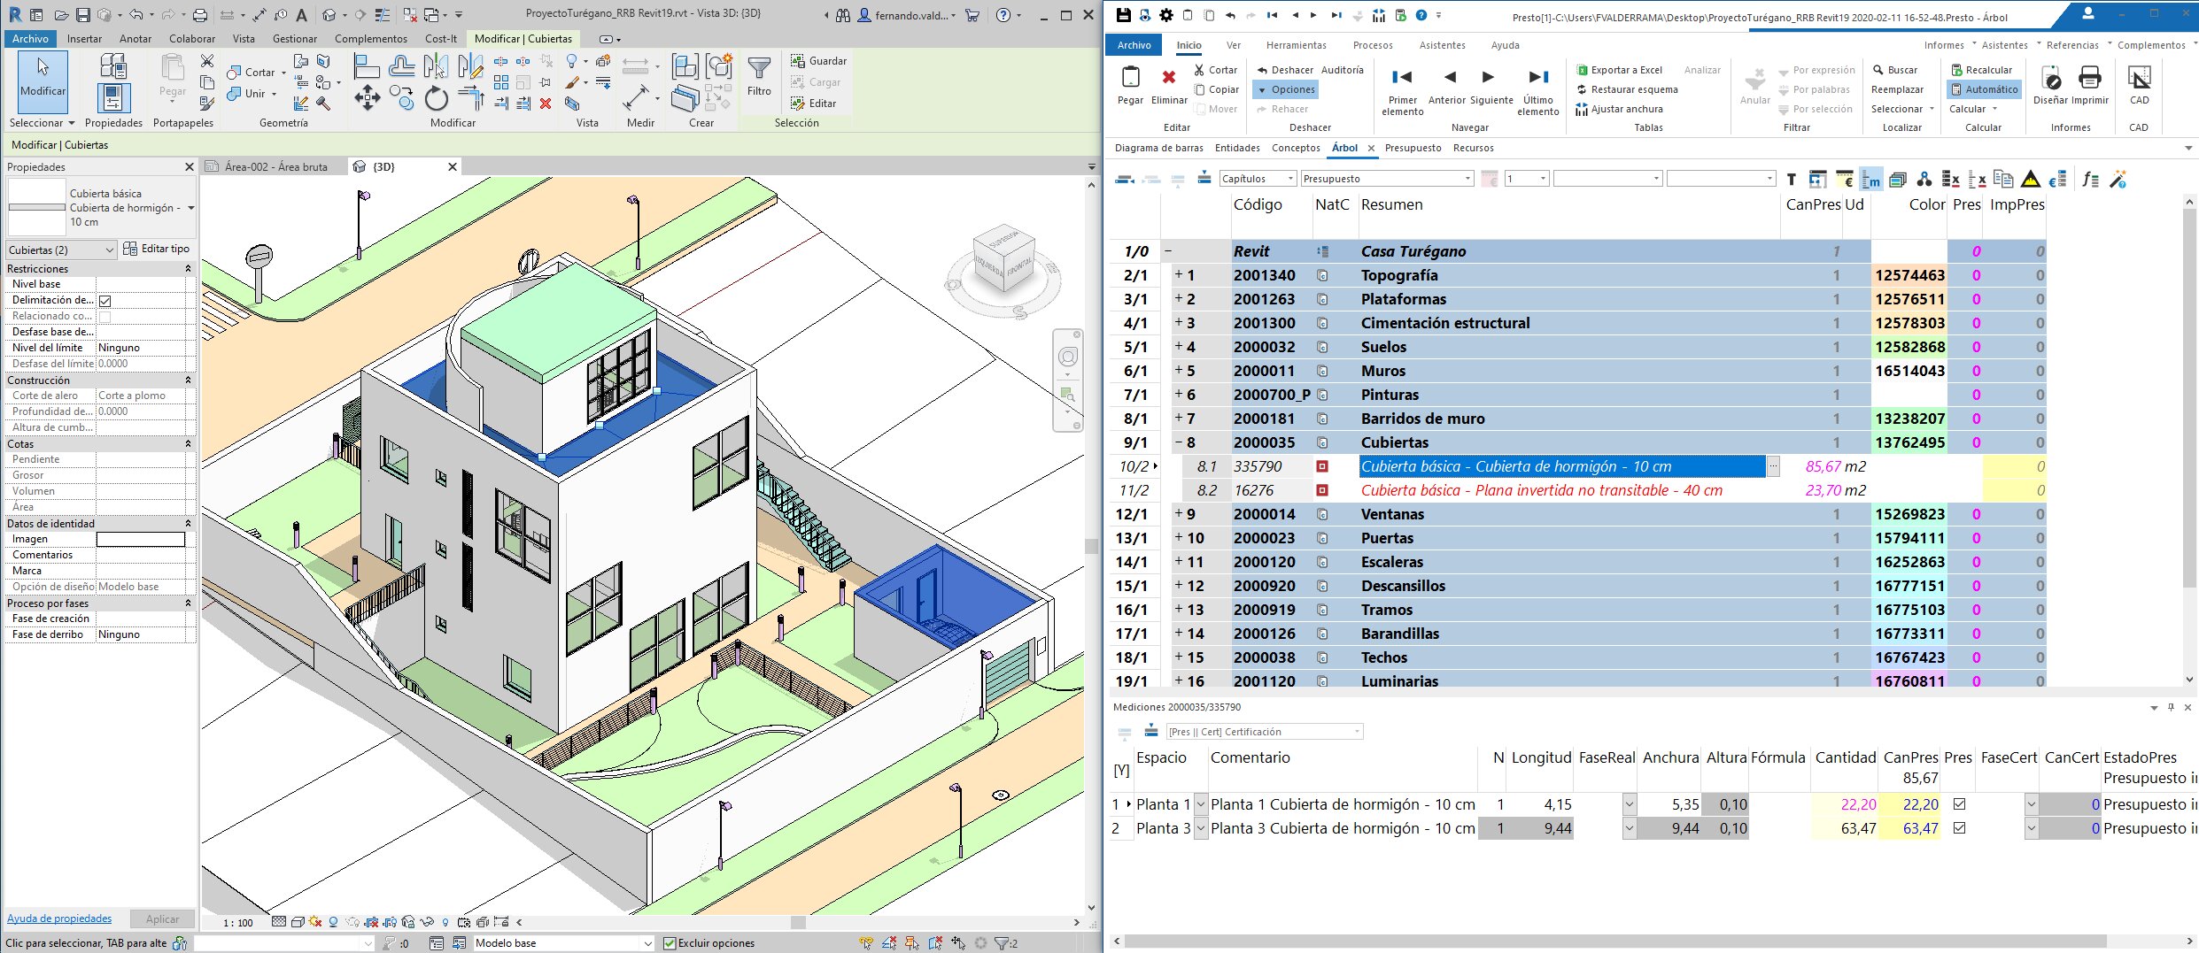Toggle Pres checkbox in Planta 3 measurement row
Viewport: 2199px width, 953px height.
1959,828
